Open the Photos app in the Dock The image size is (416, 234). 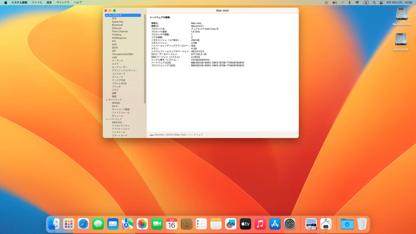[x=142, y=224]
